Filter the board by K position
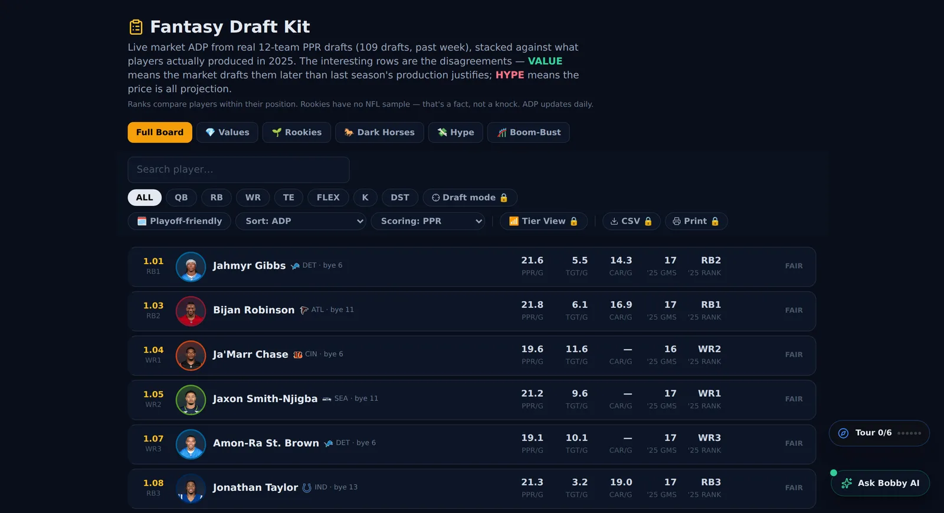Screen dimensions: 944x513 pos(365,198)
